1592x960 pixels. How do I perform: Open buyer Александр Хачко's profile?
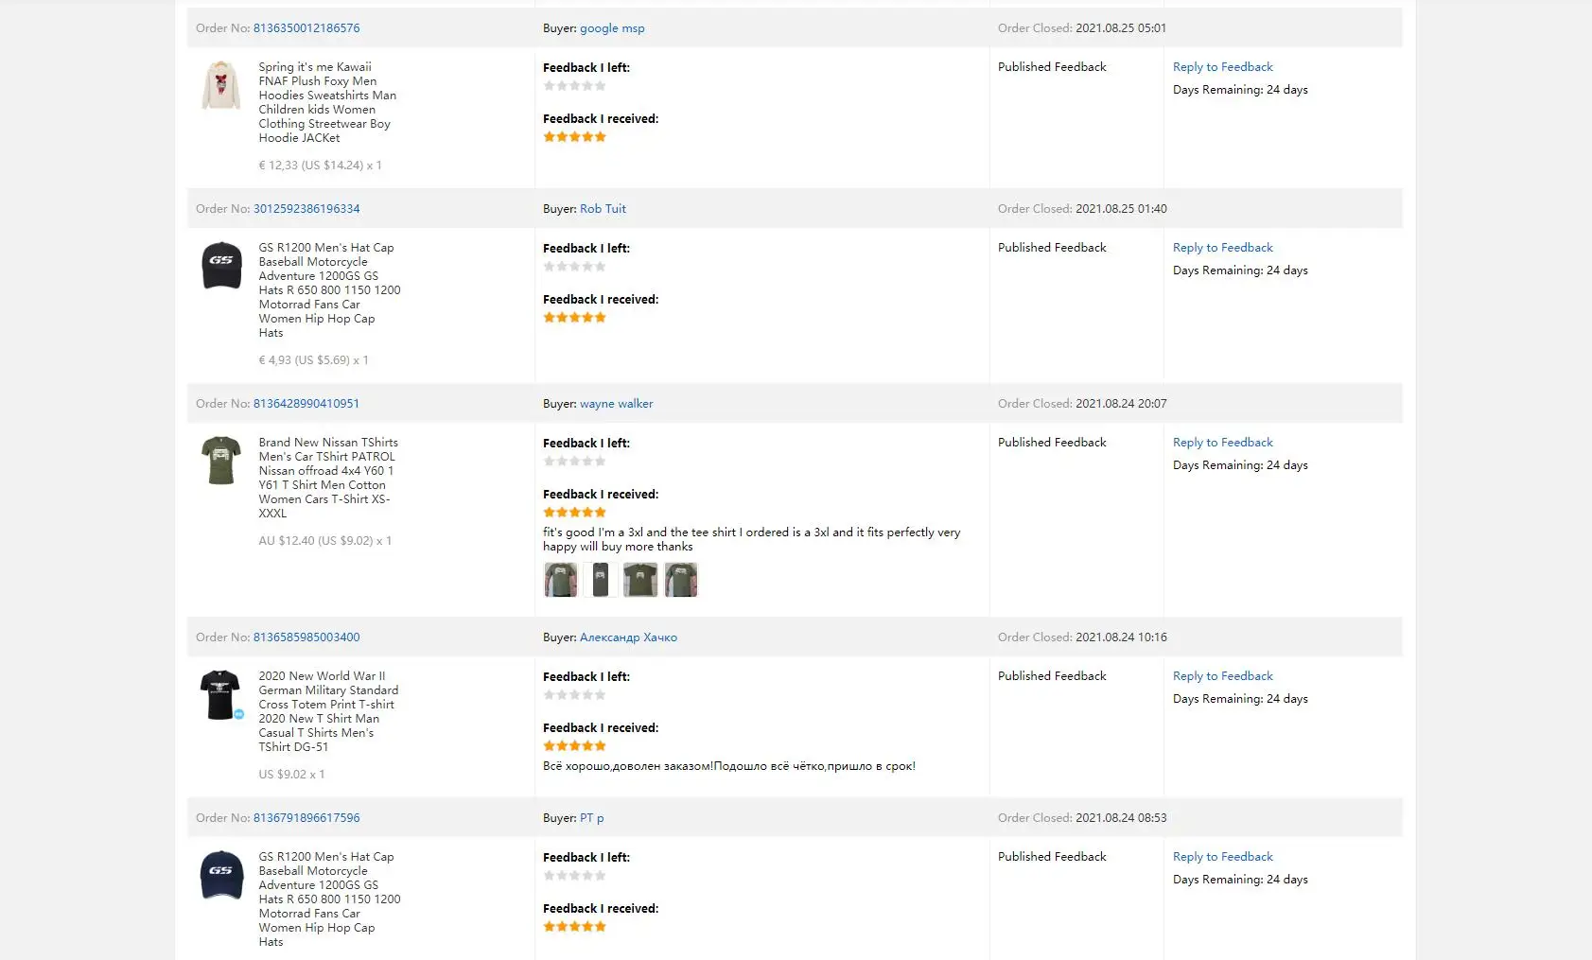(628, 637)
